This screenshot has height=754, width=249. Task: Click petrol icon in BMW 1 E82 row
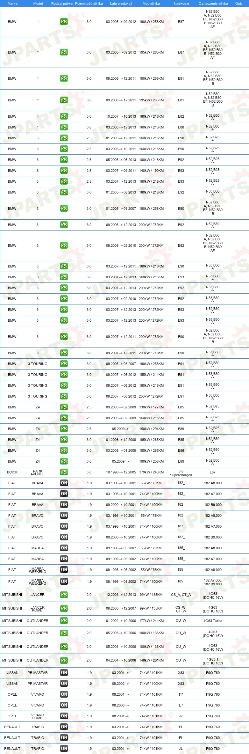tap(64, 116)
